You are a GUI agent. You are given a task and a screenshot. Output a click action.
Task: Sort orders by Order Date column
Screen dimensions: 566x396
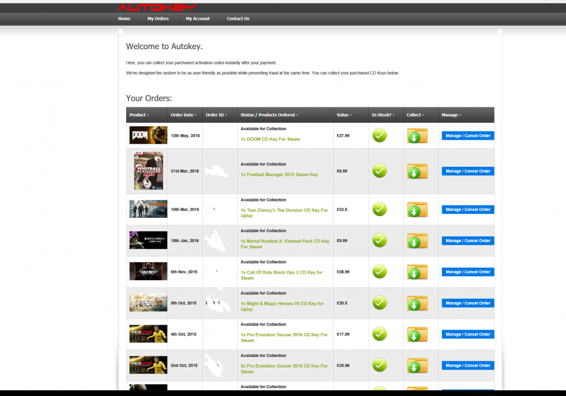click(x=184, y=115)
